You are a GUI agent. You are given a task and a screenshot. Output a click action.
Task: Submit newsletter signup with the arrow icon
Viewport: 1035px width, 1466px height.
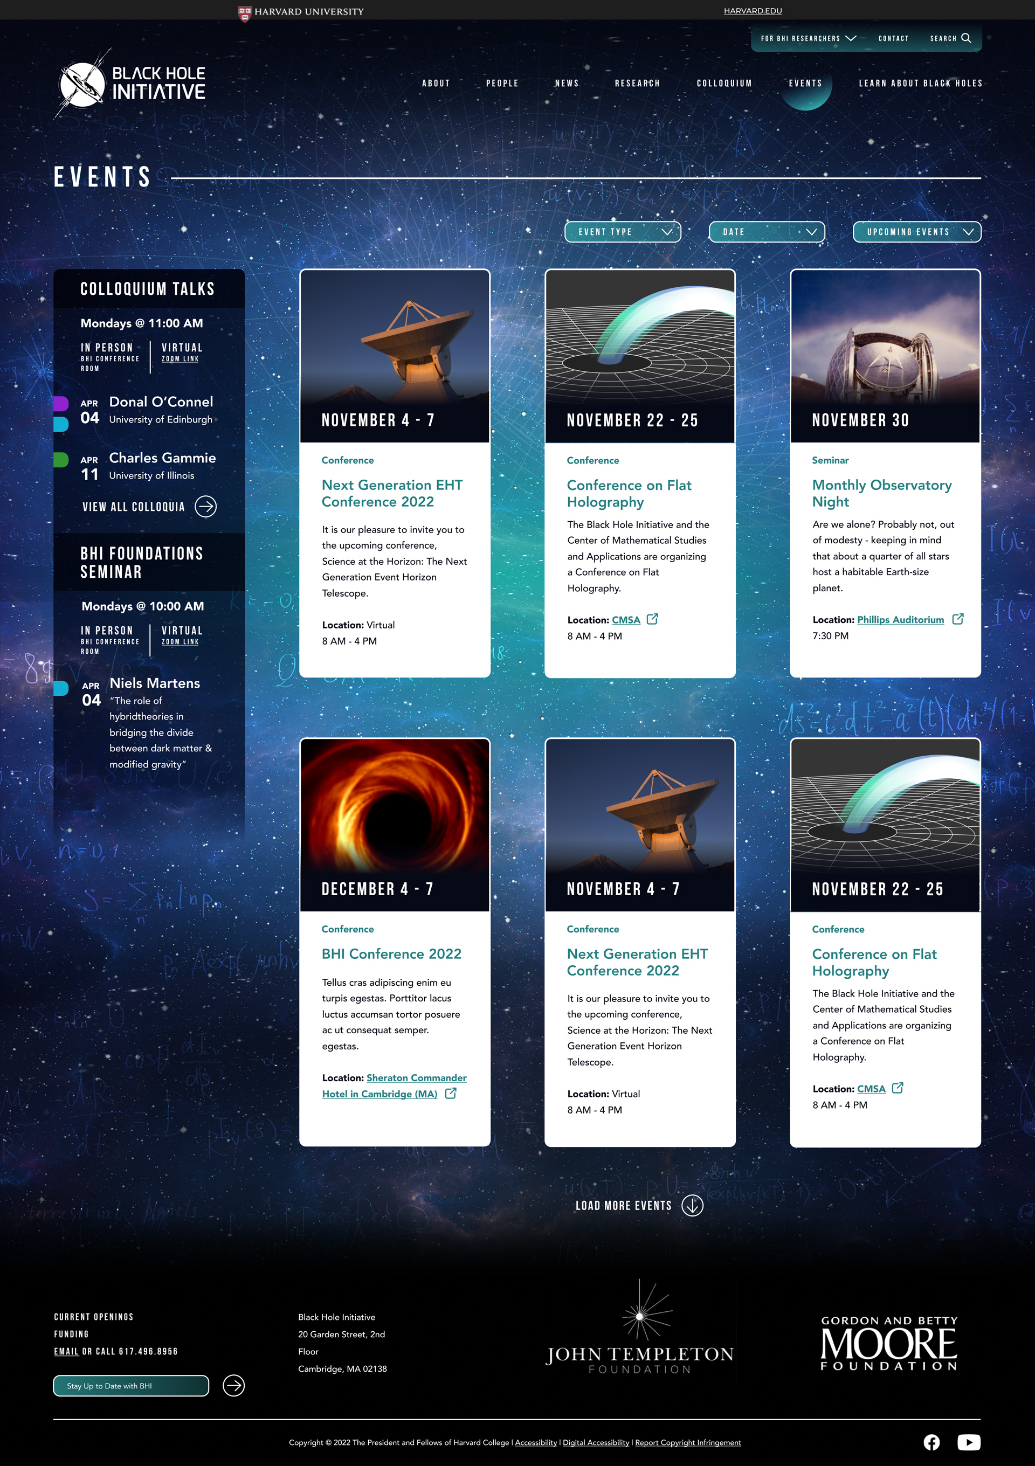pyautogui.click(x=234, y=1386)
